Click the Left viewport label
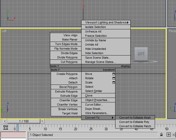This screenshot has width=176, height=140. 4,31
